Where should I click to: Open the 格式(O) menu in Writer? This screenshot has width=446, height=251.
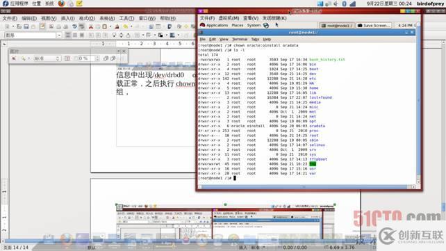click(x=87, y=18)
